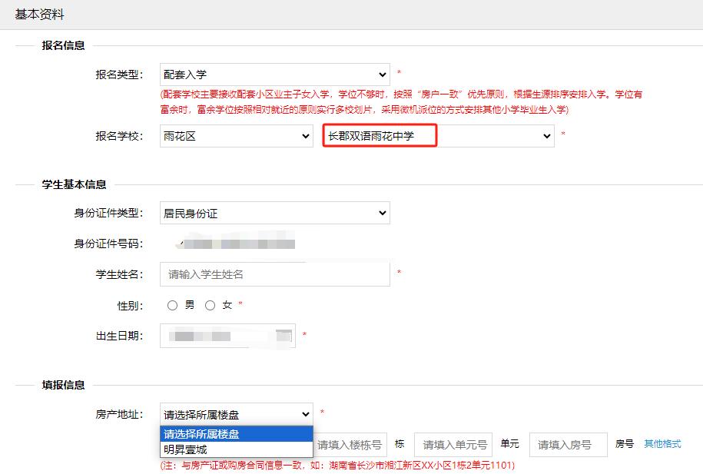Collapse the 房产地址 楼盘 dropdown
This screenshot has height=474, width=703.
(236, 413)
